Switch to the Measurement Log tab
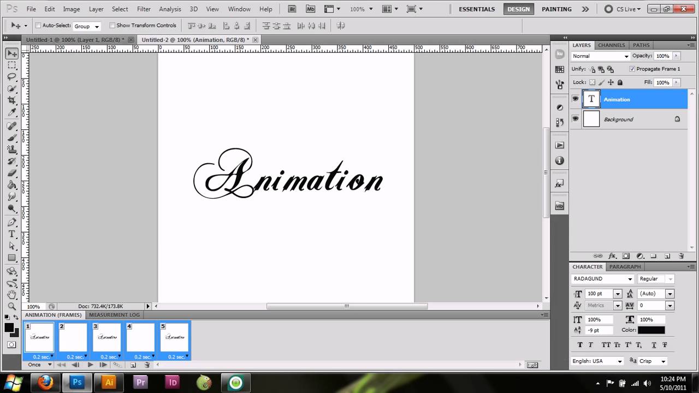Screen dimensions: 699x393 (114, 315)
